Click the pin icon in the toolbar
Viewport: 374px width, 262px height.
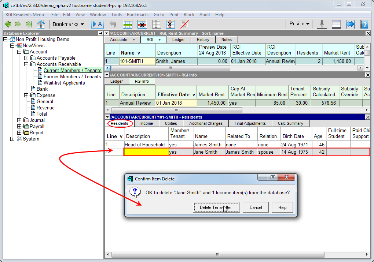coord(322,24)
